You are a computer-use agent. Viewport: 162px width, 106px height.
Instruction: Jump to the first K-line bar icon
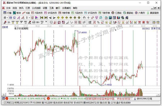pyautogui.click(x=42, y=18)
